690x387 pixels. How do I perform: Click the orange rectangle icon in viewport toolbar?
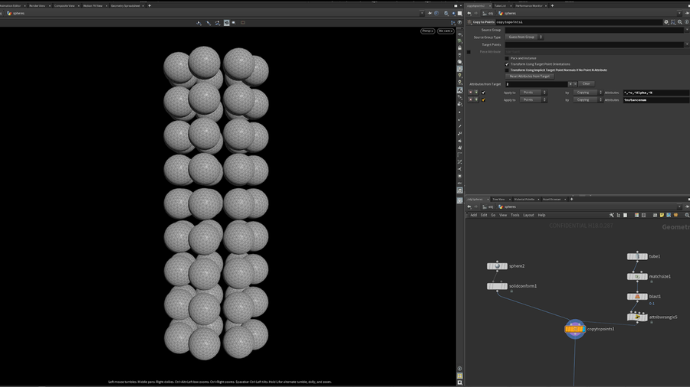(242, 22)
